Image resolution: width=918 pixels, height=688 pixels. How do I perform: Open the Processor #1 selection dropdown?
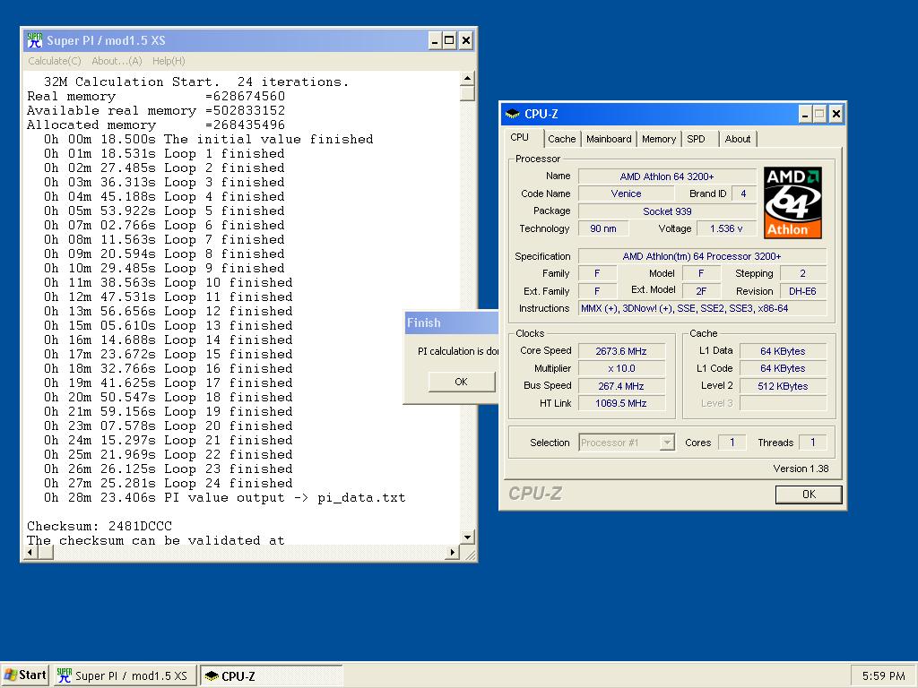(627, 443)
